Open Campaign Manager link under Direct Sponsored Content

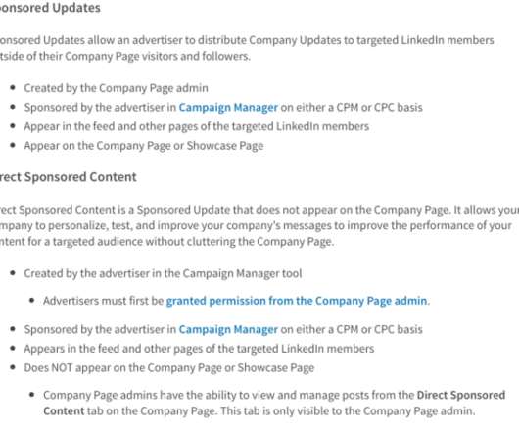228,329
